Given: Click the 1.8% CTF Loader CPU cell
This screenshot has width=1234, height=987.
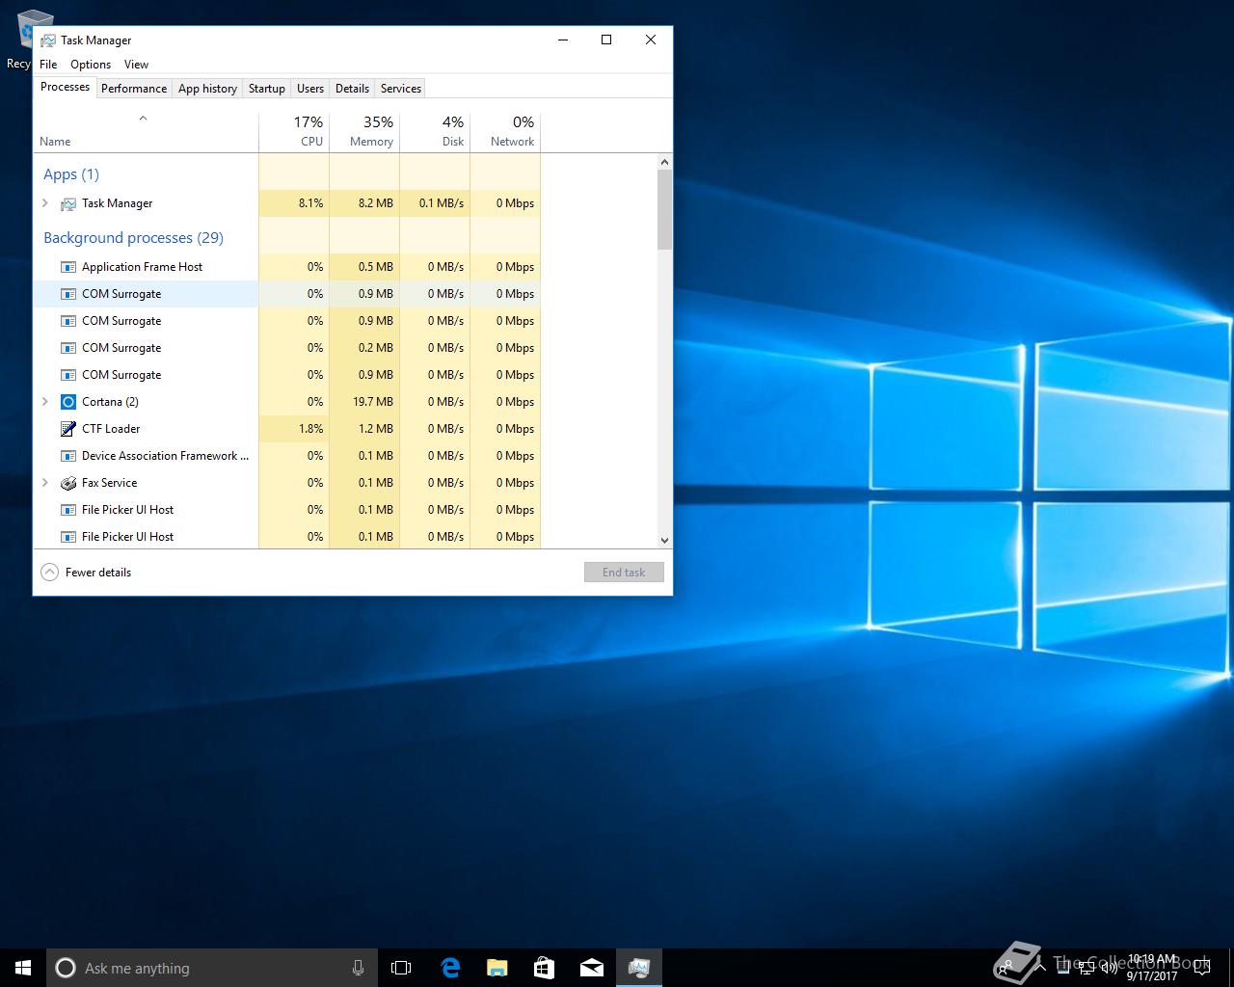Looking at the screenshot, I should pyautogui.click(x=294, y=429).
